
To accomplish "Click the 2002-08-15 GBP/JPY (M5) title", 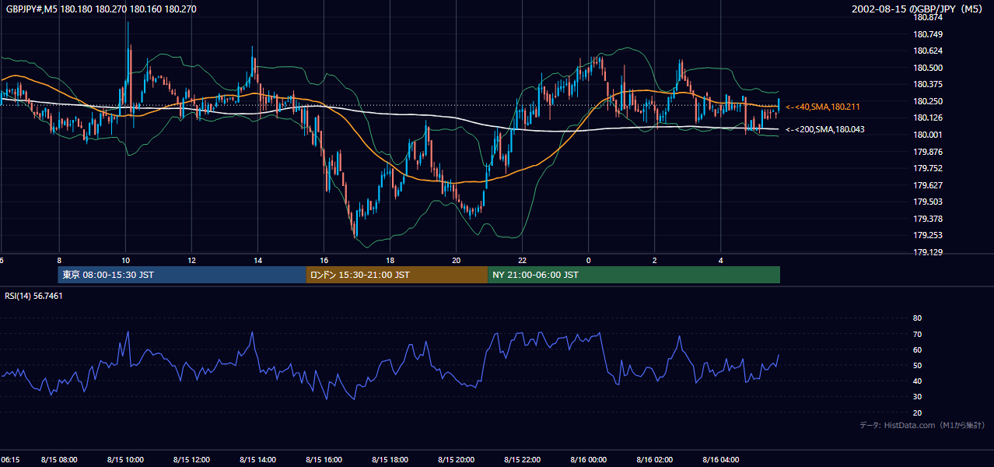I will coord(919,9).
